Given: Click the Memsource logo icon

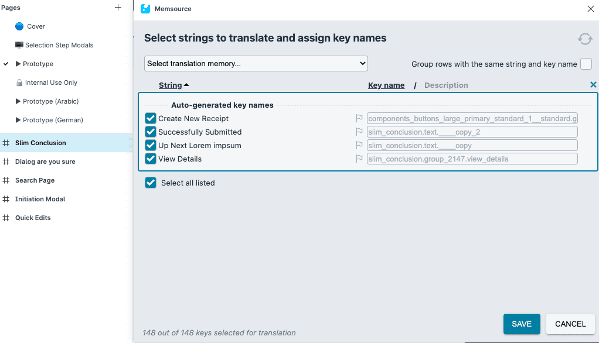Looking at the screenshot, I should tap(145, 9).
